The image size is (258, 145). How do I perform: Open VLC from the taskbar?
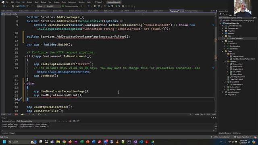tap(117, 142)
